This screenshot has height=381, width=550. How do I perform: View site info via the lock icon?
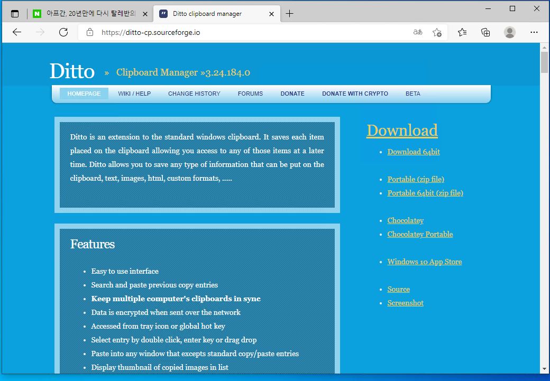(x=90, y=33)
